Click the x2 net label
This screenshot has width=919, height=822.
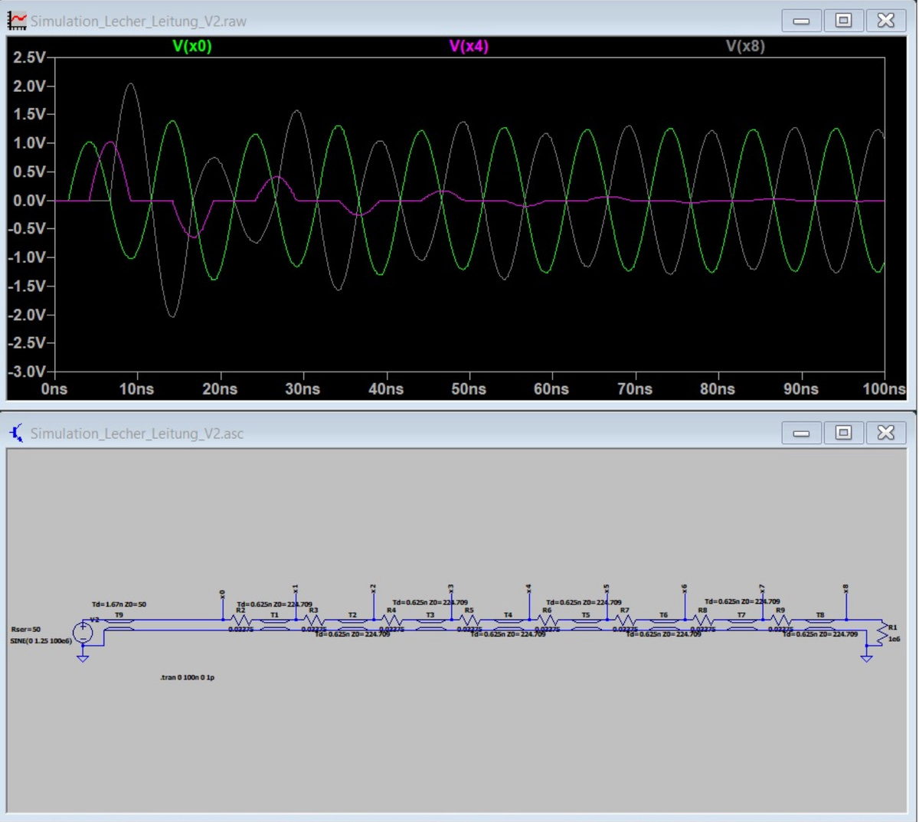[x=373, y=588]
